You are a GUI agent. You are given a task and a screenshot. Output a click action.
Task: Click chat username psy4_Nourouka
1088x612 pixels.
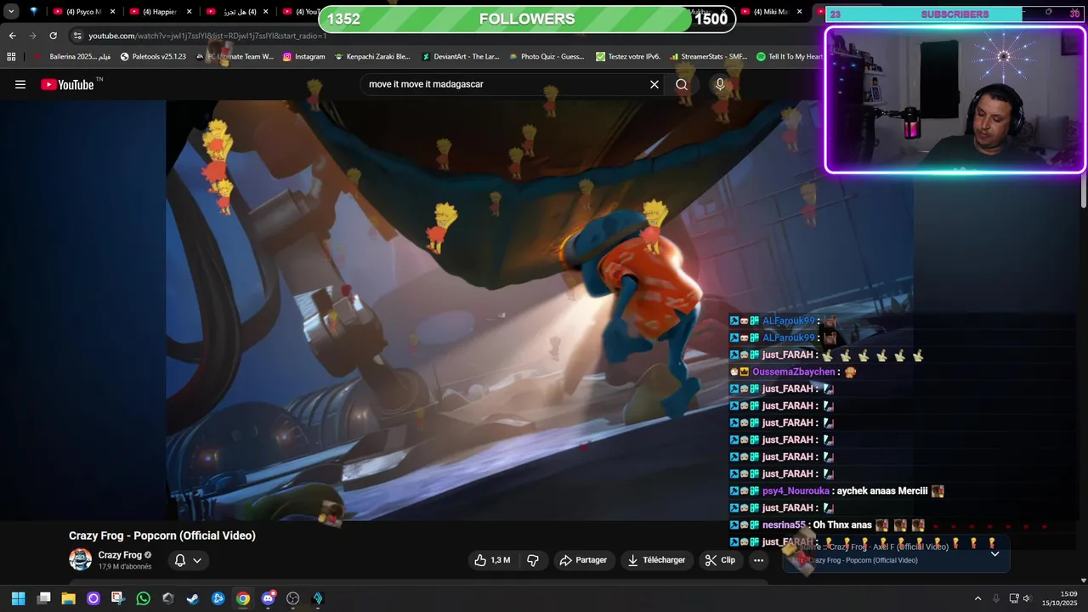796,491
